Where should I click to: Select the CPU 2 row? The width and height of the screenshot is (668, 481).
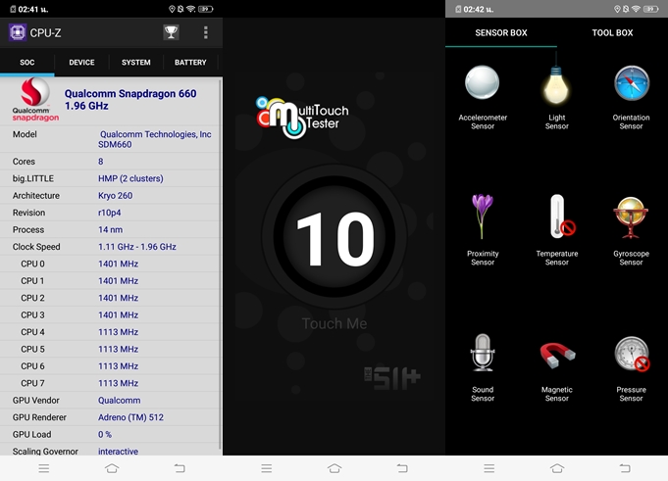(110, 298)
